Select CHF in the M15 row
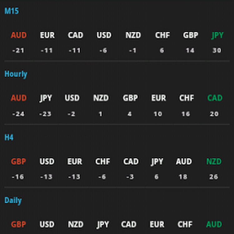This screenshot has width=234, height=234. 162,36
